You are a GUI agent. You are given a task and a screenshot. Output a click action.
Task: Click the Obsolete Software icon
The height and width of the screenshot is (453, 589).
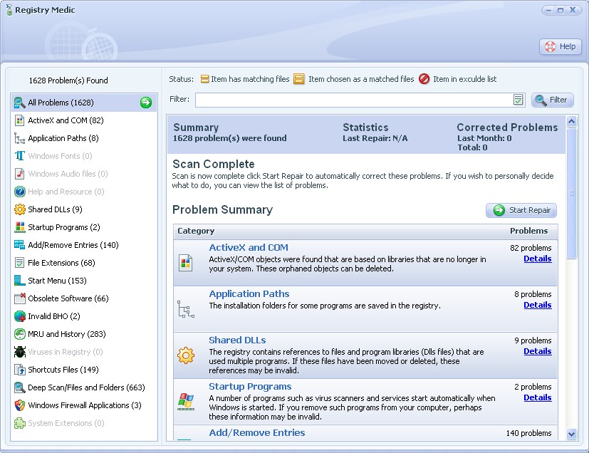pos(19,298)
